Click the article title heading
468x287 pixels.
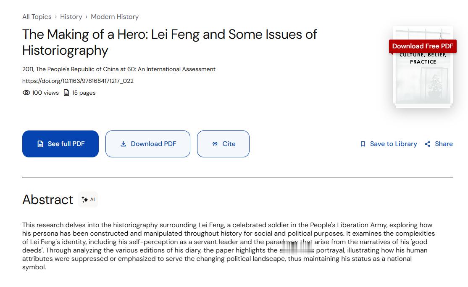click(169, 42)
